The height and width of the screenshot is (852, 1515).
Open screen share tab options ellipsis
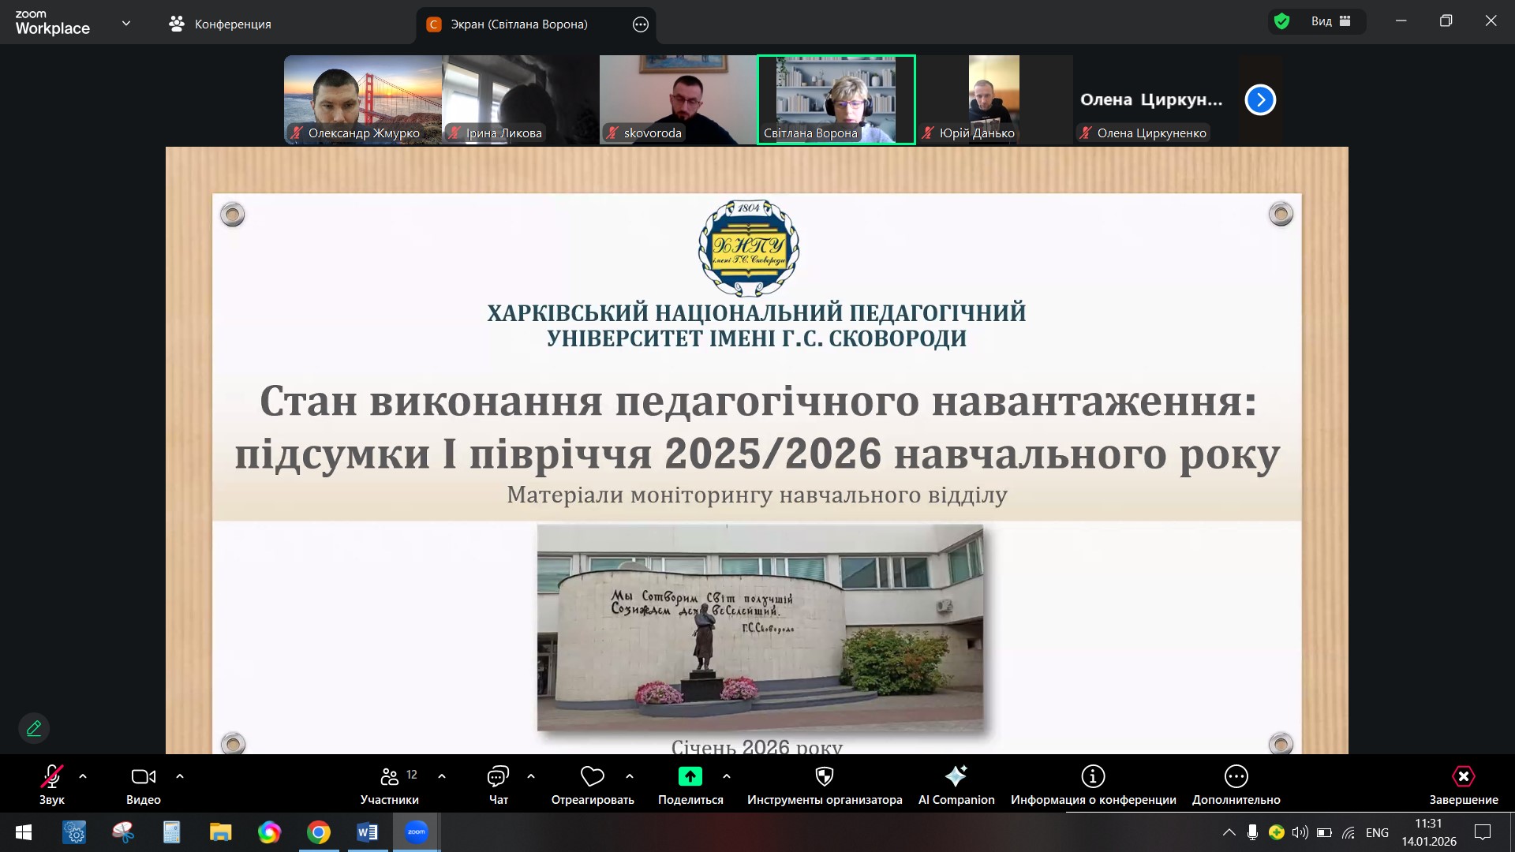(x=641, y=24)
